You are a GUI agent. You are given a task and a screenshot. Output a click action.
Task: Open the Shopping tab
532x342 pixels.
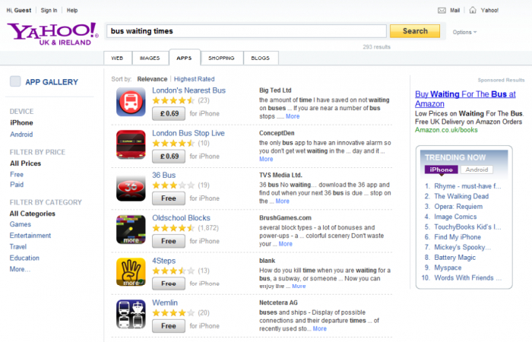pos(222,58)
